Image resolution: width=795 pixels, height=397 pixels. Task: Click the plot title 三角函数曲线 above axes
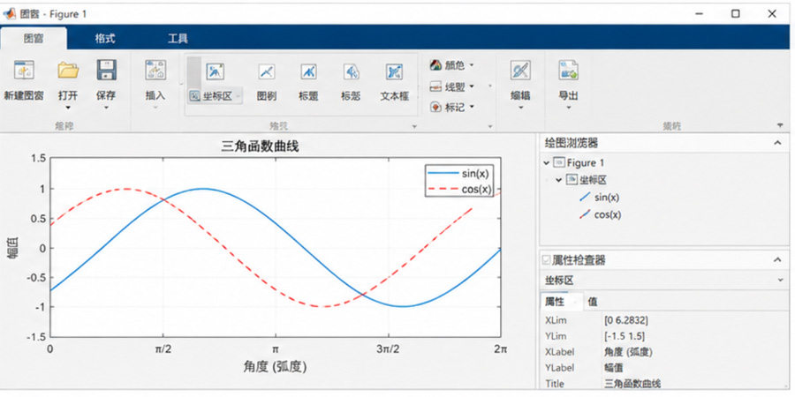click(260, 147)
